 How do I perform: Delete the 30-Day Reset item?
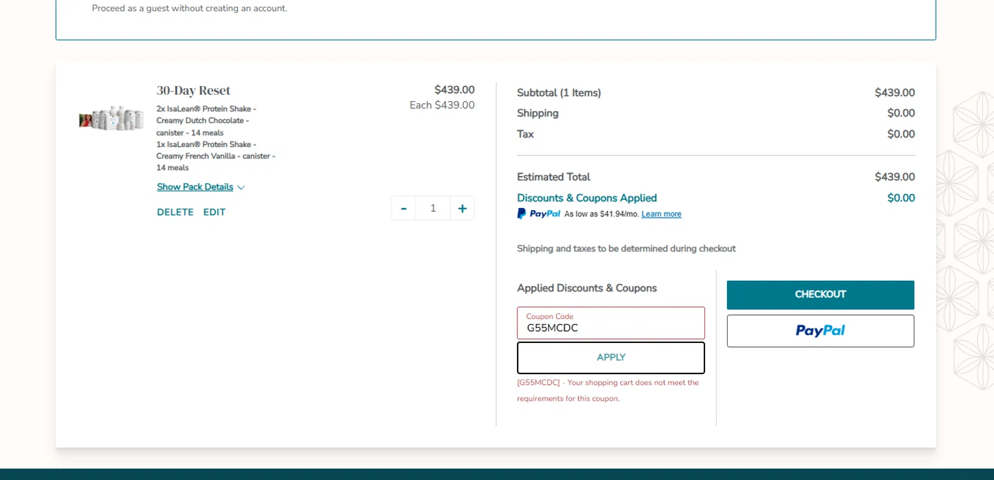click(x=175, y=213)
